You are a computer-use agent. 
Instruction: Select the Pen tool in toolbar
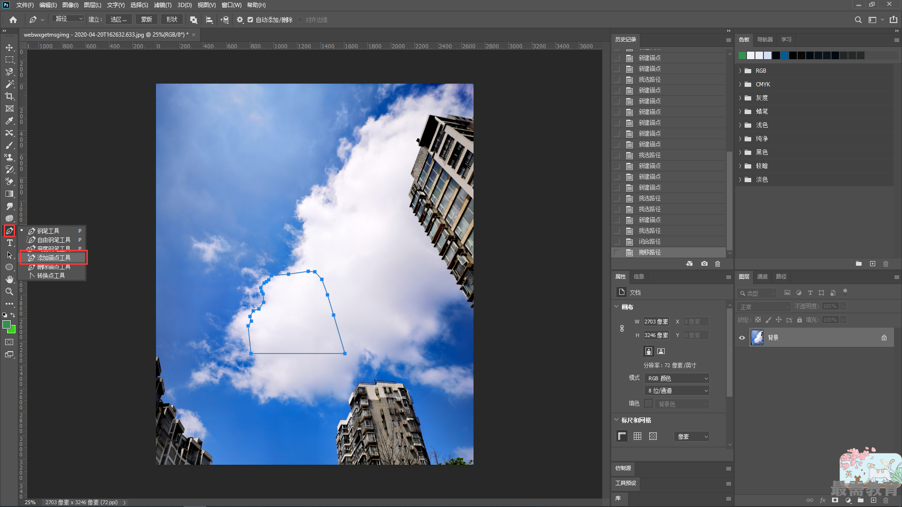[9, 230]
